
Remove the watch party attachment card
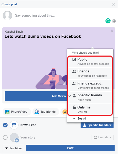click(x=112, y=31)
